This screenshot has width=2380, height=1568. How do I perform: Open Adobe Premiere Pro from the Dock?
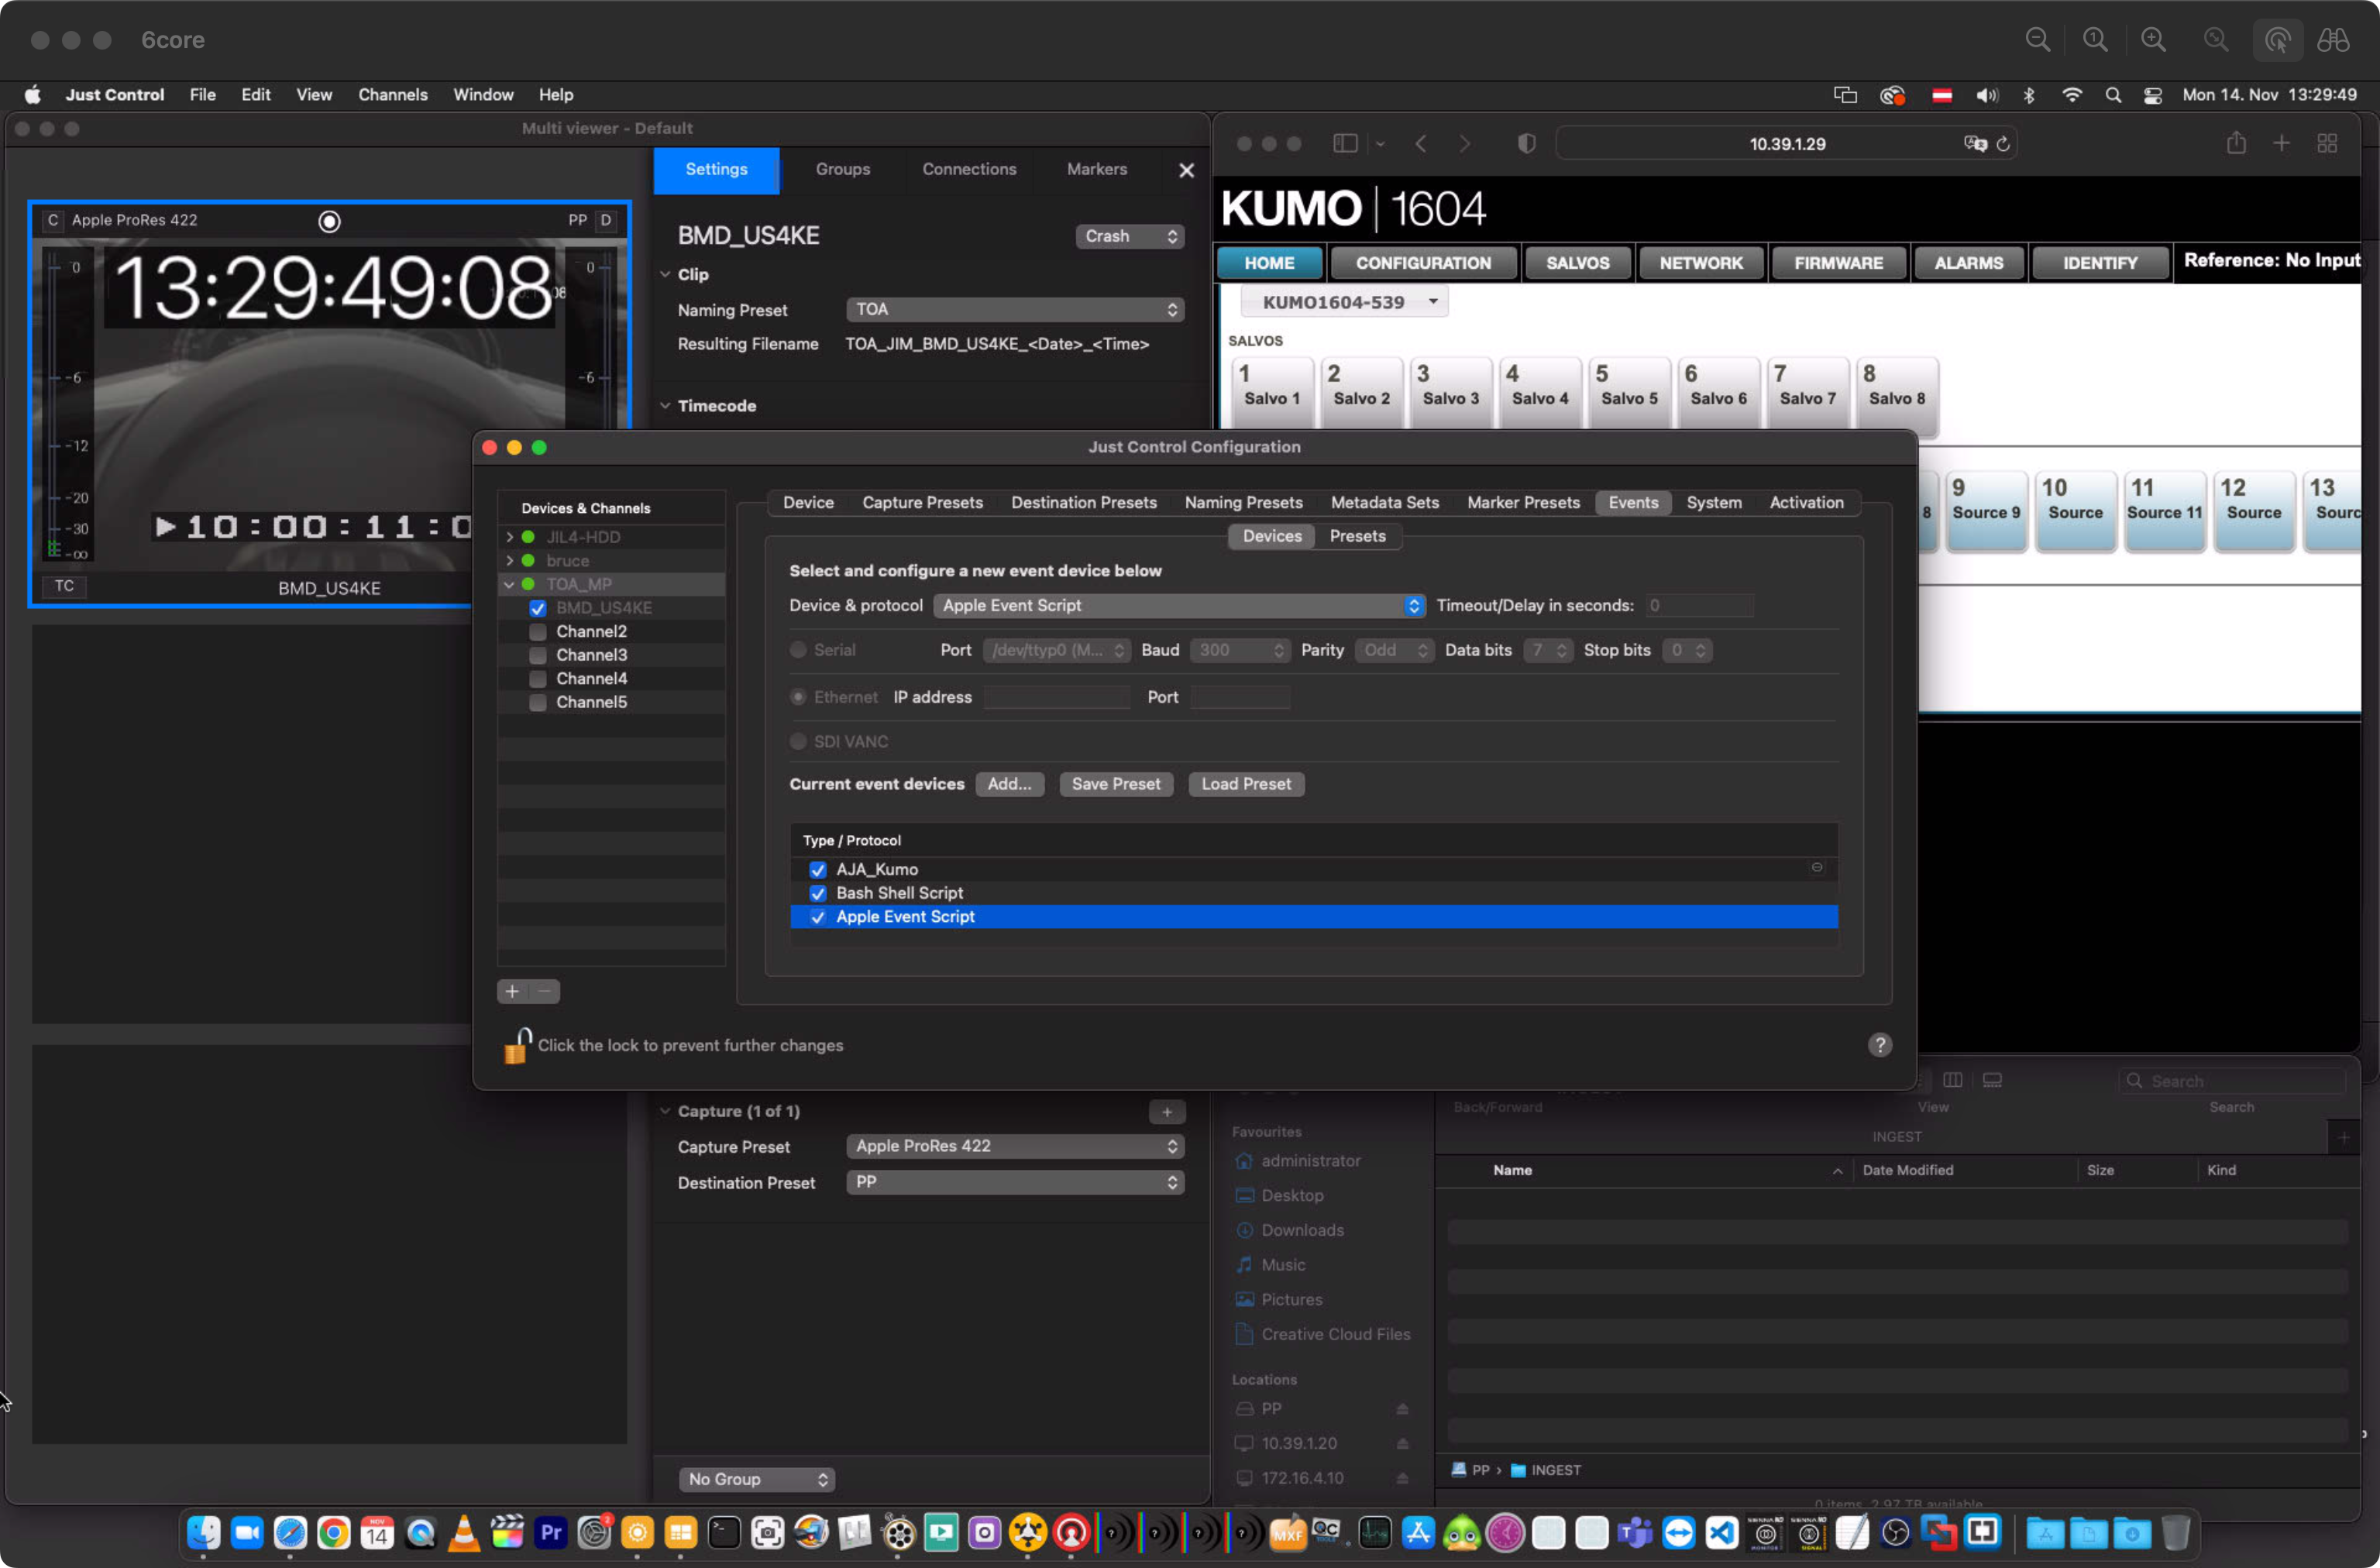tap(550, 1532)
